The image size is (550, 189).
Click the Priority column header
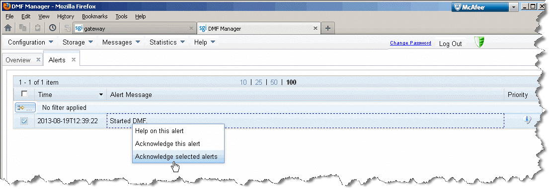coord(518,94)
